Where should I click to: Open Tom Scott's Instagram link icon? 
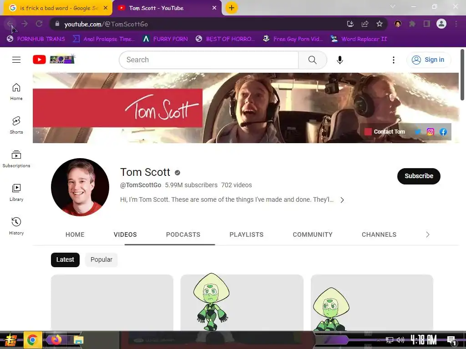[x=431, y=132]
